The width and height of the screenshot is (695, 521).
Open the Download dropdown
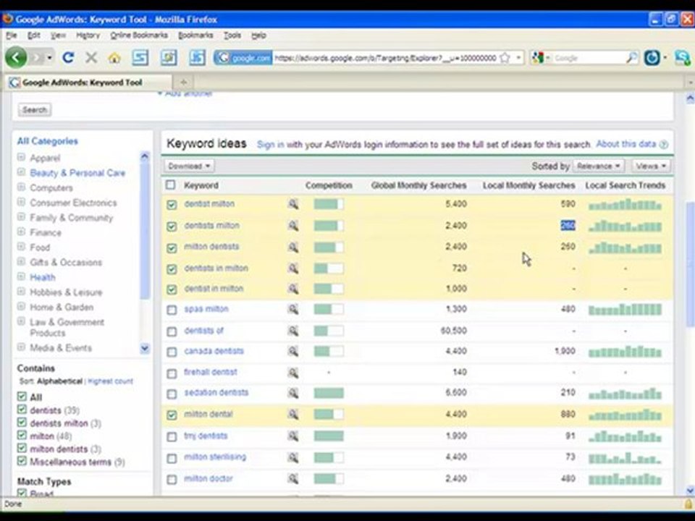click(190, 166)
